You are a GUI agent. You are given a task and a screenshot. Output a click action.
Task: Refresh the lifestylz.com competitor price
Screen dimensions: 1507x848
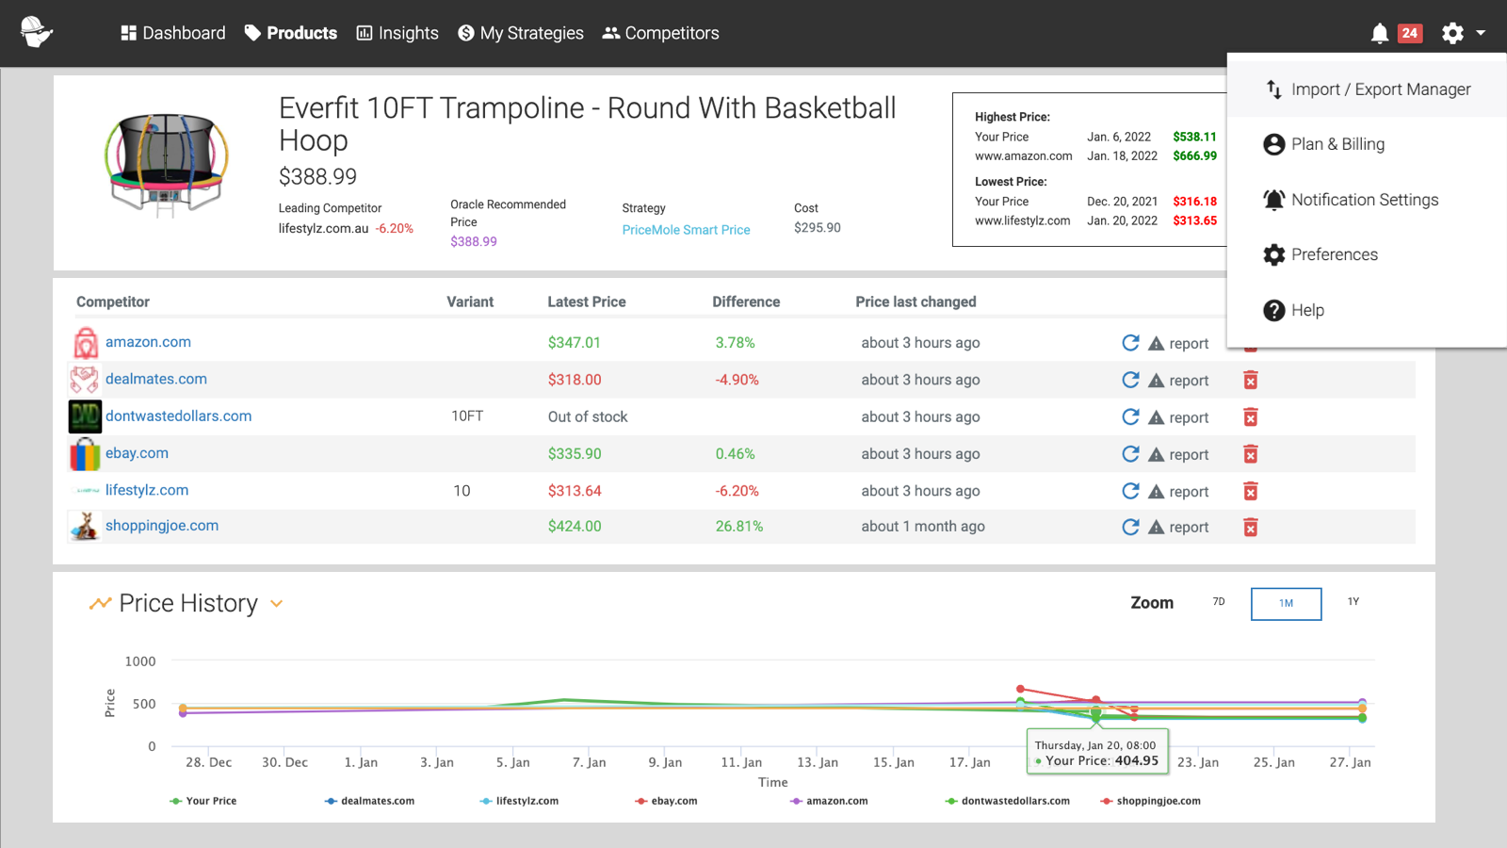pyautogui.click(x=1130, y=491)
